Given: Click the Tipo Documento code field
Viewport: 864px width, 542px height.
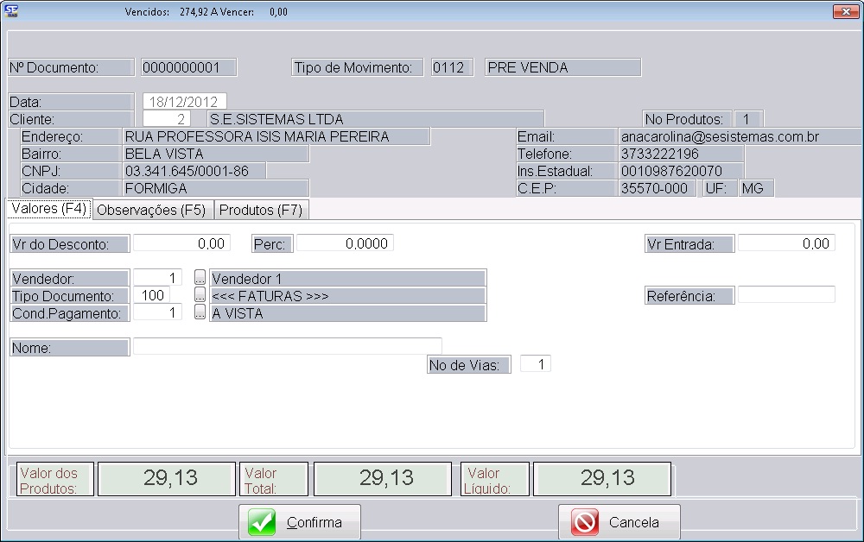Looking at the screenshot, I should (x=151, y=295).
